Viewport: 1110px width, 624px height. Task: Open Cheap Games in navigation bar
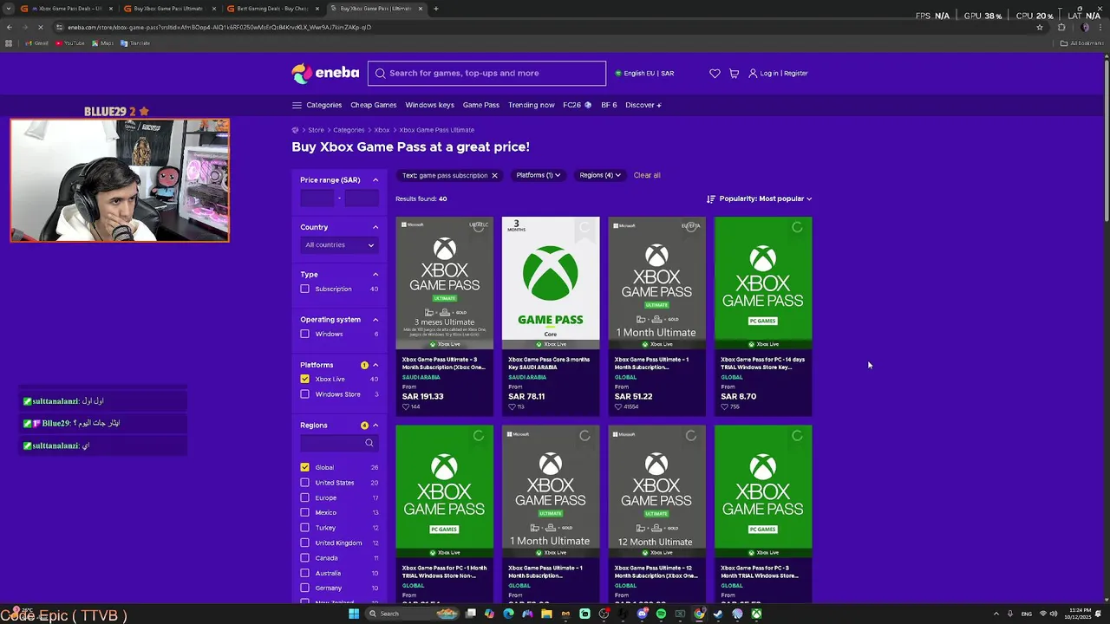tap(374, 105)
